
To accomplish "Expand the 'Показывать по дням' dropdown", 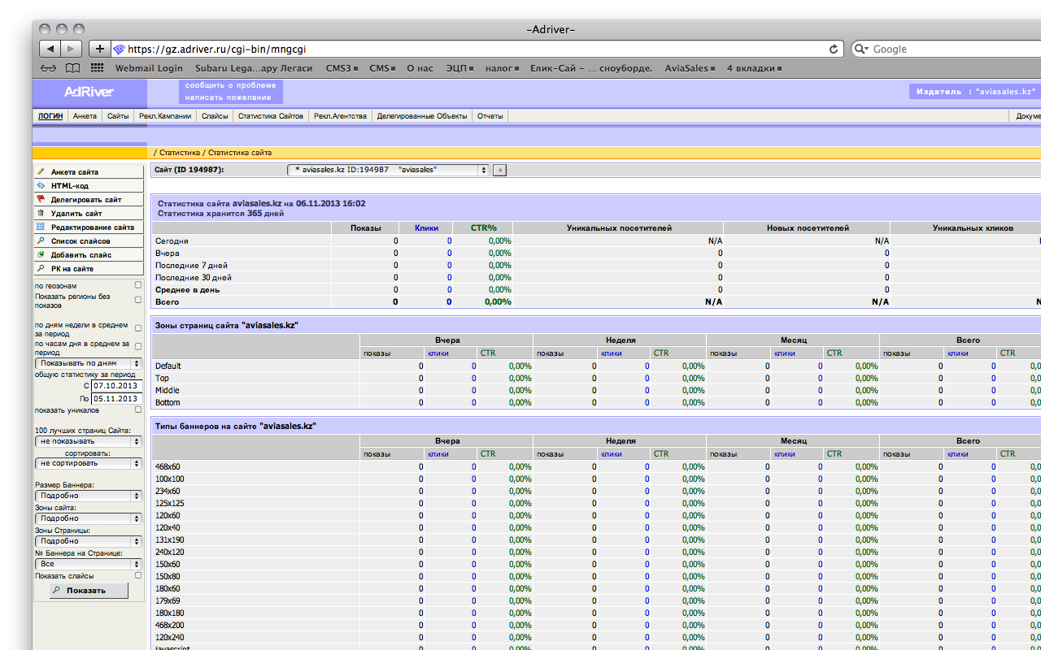I will 88,363.
